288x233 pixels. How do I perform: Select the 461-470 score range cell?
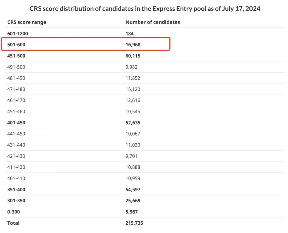point(16,100)
